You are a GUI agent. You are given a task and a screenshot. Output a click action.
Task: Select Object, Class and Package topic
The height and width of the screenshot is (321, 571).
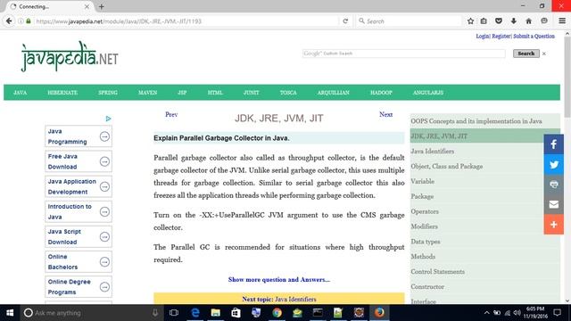point(447,167)
